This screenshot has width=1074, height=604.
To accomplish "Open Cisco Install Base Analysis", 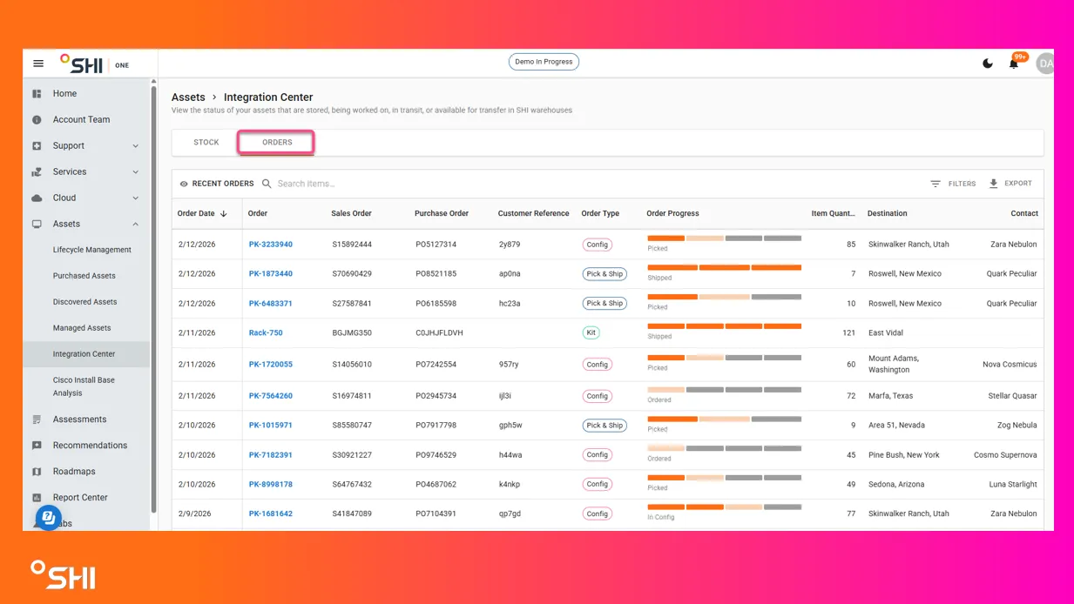I will [84, 386].
